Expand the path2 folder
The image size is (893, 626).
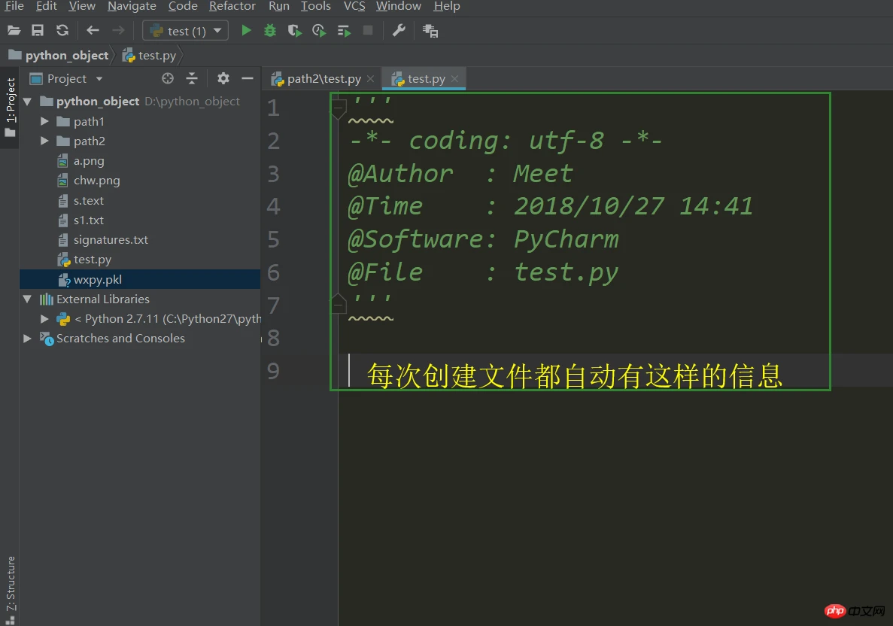click(44, 141)
